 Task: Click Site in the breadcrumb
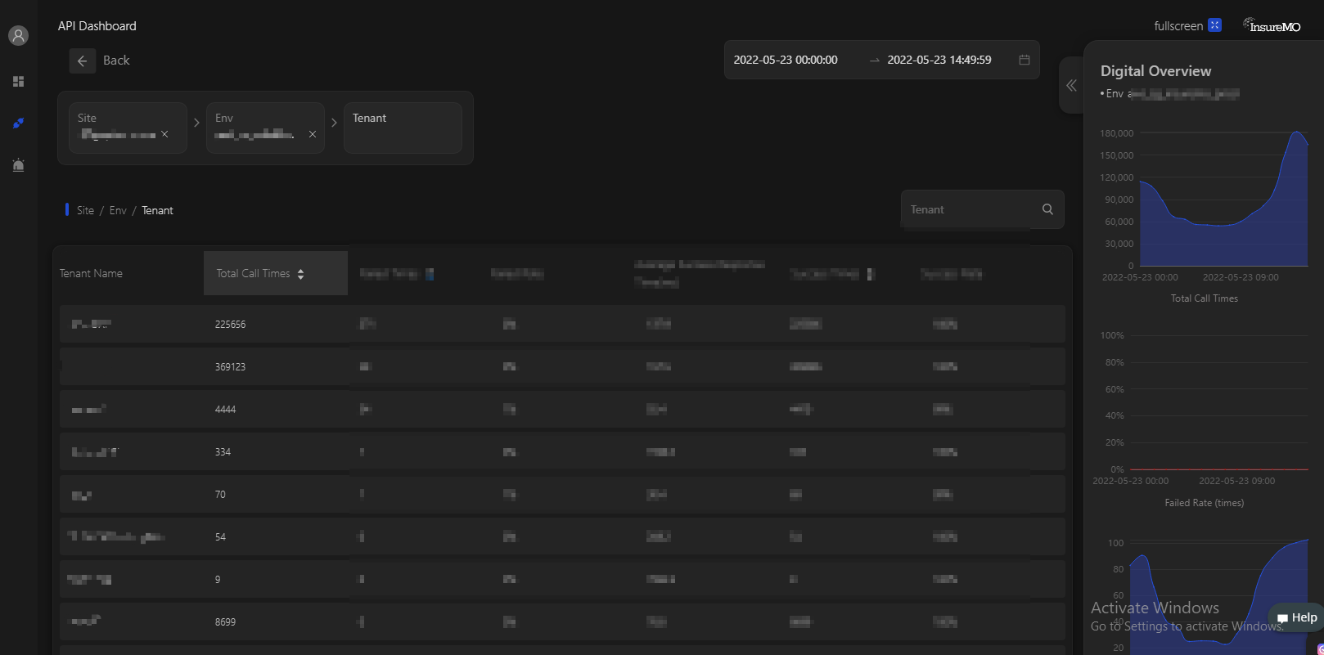(x=85, y=210)
